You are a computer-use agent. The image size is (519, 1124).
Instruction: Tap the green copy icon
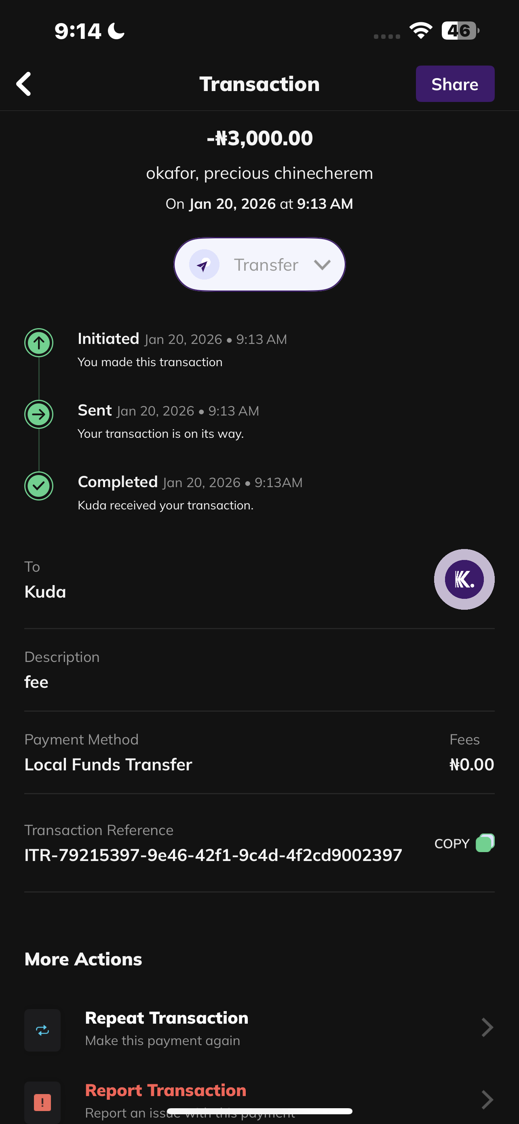click(485, 843)
